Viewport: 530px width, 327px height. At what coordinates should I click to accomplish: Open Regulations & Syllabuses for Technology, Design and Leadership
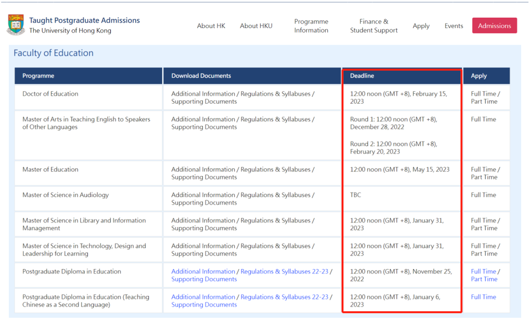(x=275, y=246)
